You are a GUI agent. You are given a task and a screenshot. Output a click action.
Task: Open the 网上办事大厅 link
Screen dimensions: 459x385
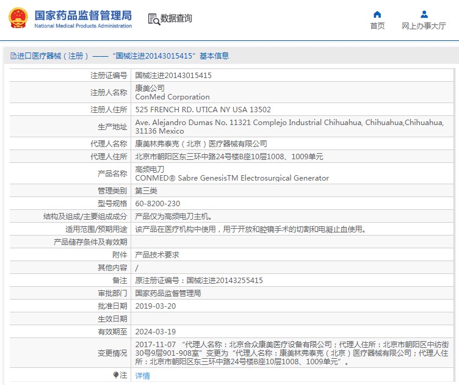[x=424, y=26]
